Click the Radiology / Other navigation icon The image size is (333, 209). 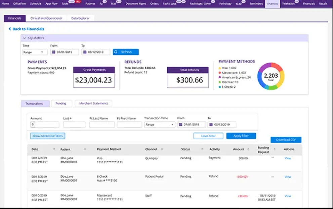pos(200,3)
